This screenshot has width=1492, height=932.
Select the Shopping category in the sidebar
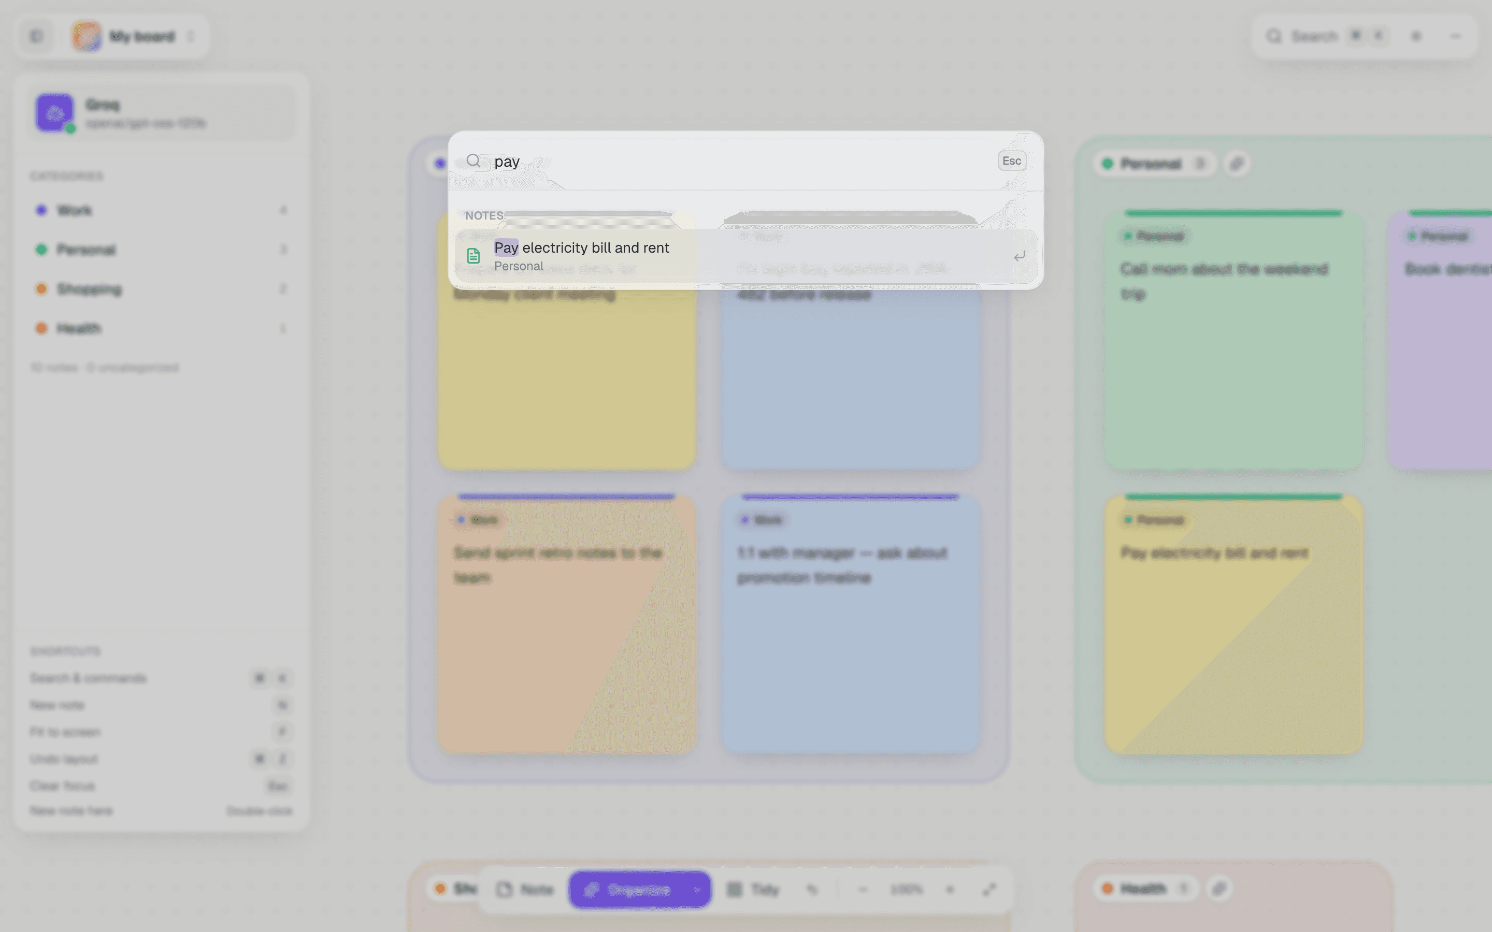pyautogui.click(x=162, y=289)
